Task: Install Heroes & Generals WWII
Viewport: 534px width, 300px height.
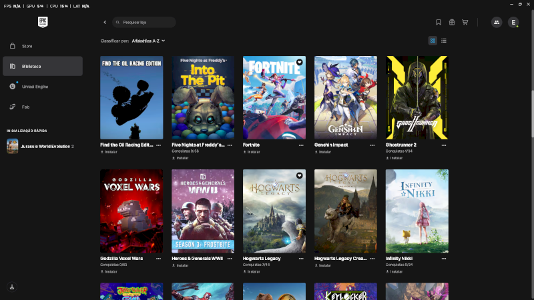Action: [x=180, y=265]
